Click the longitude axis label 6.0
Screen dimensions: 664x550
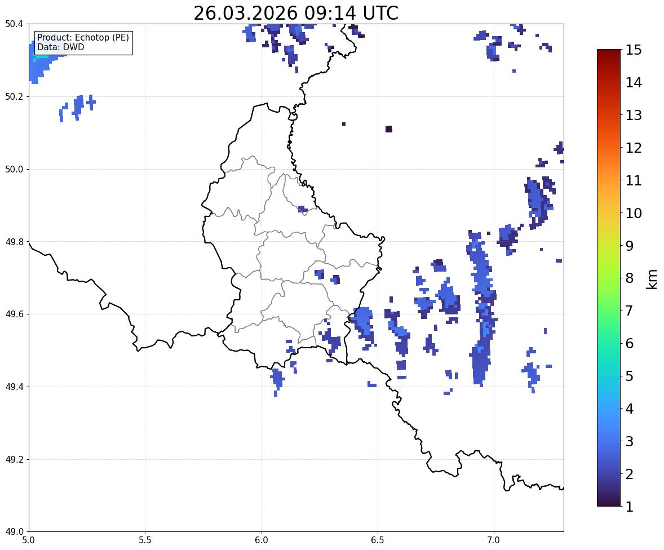click(x=262, y=540)
